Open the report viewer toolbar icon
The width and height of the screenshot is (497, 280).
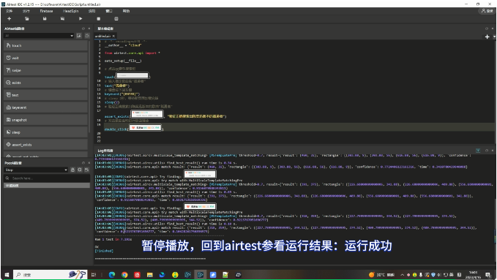pyautogui.click(x=116, y=19)
